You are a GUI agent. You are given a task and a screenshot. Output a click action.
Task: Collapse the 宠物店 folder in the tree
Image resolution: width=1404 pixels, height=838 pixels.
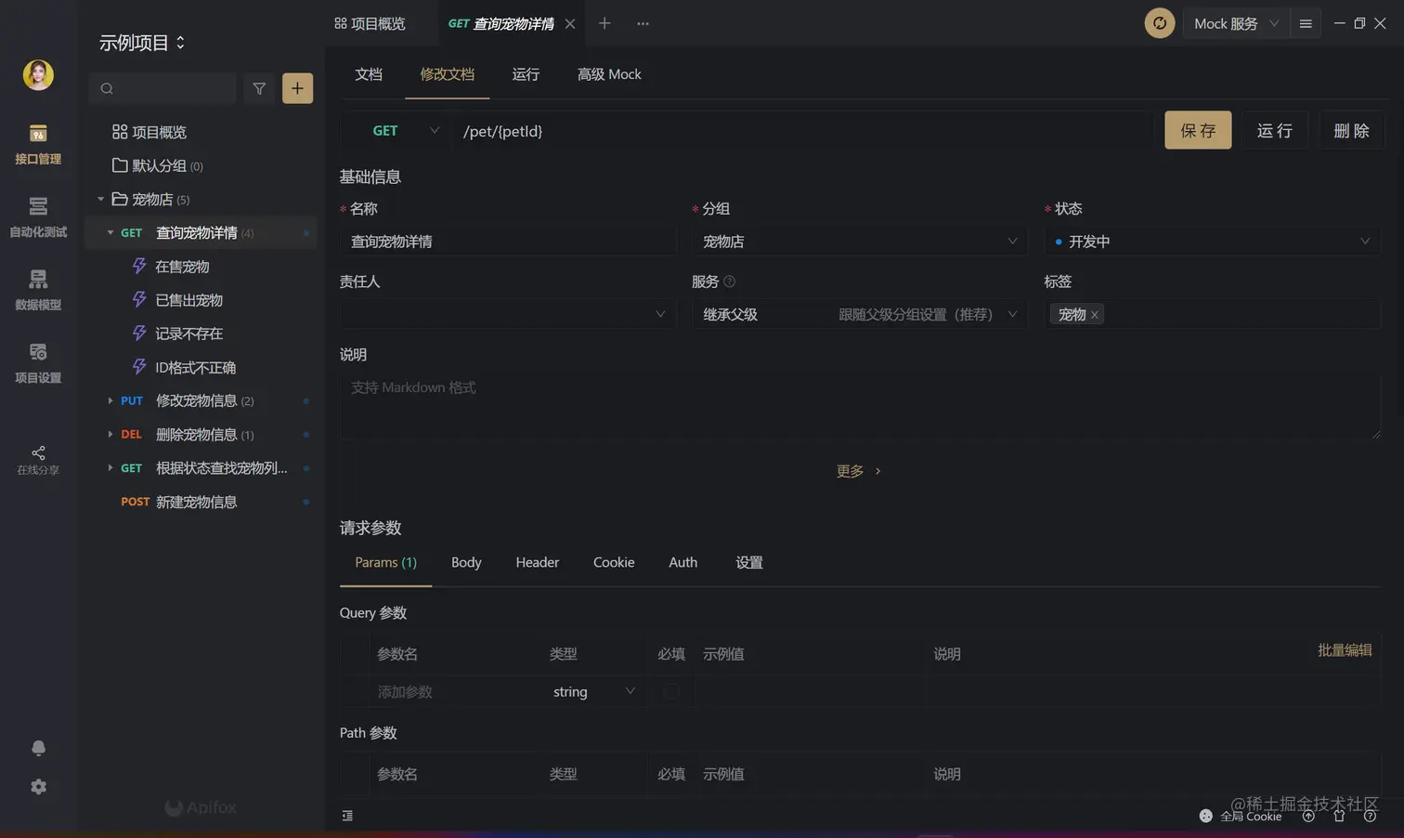[101, 199]
